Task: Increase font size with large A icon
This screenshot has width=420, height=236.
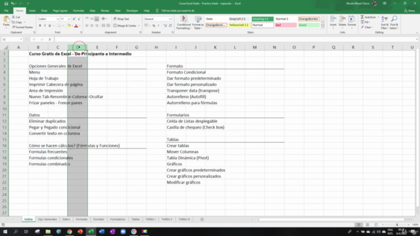Action: click(74, 19)
